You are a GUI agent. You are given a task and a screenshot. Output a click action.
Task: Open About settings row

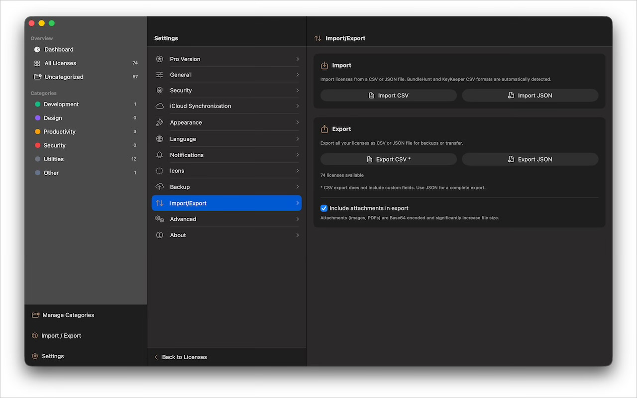tap(226, 235)
